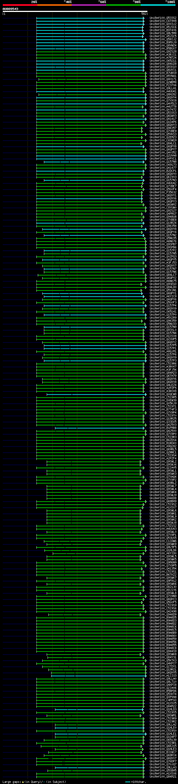Select the UniRef100_Q4LEZ4 label
178x784 pixels.
click(x=163, y=385)
